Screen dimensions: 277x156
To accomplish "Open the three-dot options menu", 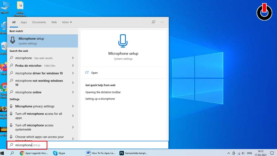I will tap(162, 22).
